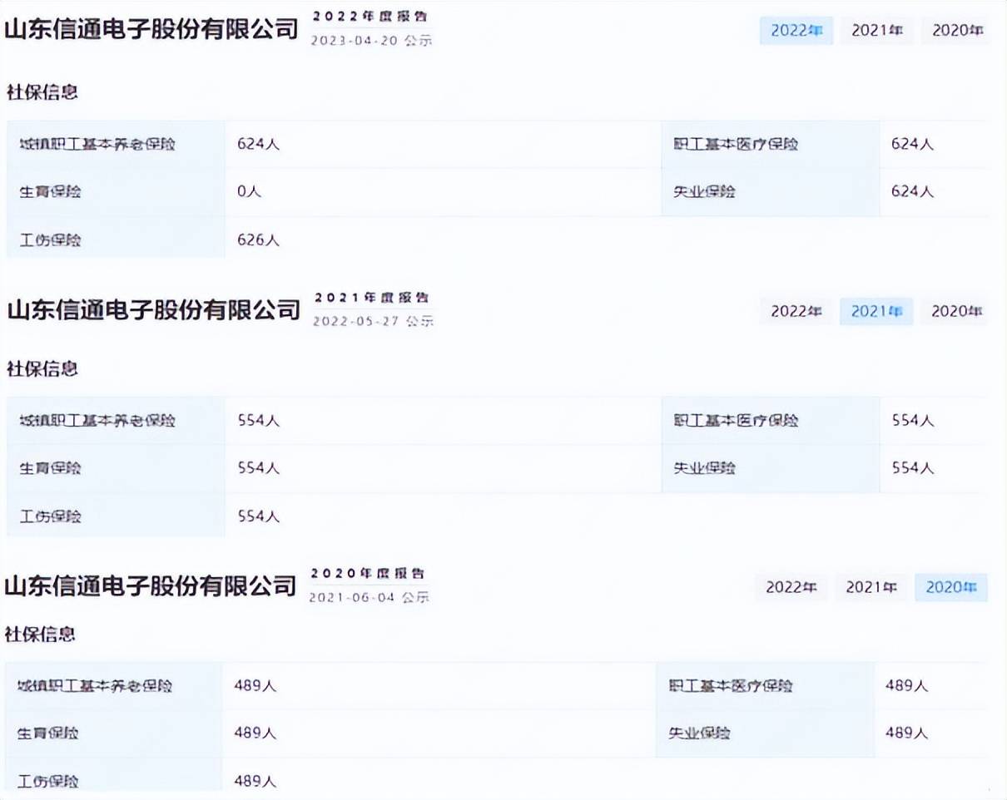The image size is (1007, 800).
Task: Click 城镇职工基本养老保险 label in the 2022 table
Action: click(x=97, y=144)
